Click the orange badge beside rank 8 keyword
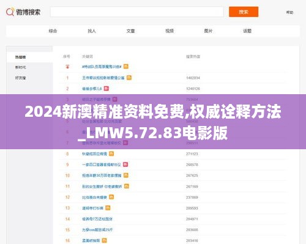306x244 pixels. click(111, 153)
